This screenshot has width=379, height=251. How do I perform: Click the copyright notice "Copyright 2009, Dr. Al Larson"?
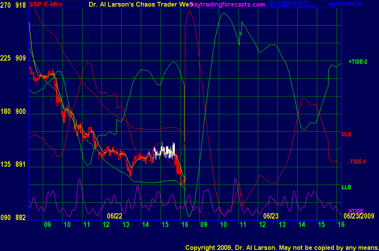tap(231, 248)
